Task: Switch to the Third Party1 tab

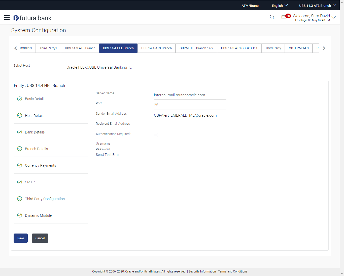Action: tap(48, 48)
